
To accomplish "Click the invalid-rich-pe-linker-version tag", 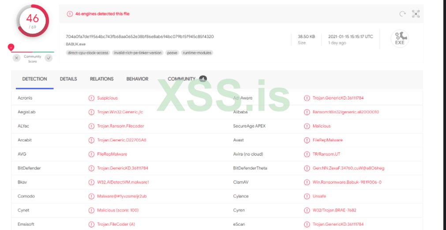I will [138, 53].
